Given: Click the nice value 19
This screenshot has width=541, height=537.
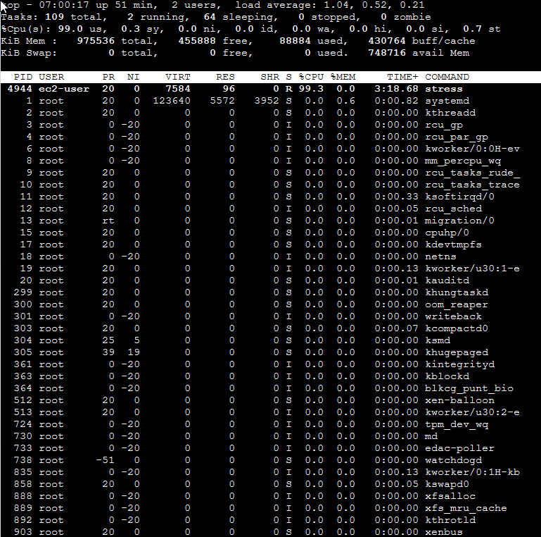Looking at the screenshot, I should 134,352.
